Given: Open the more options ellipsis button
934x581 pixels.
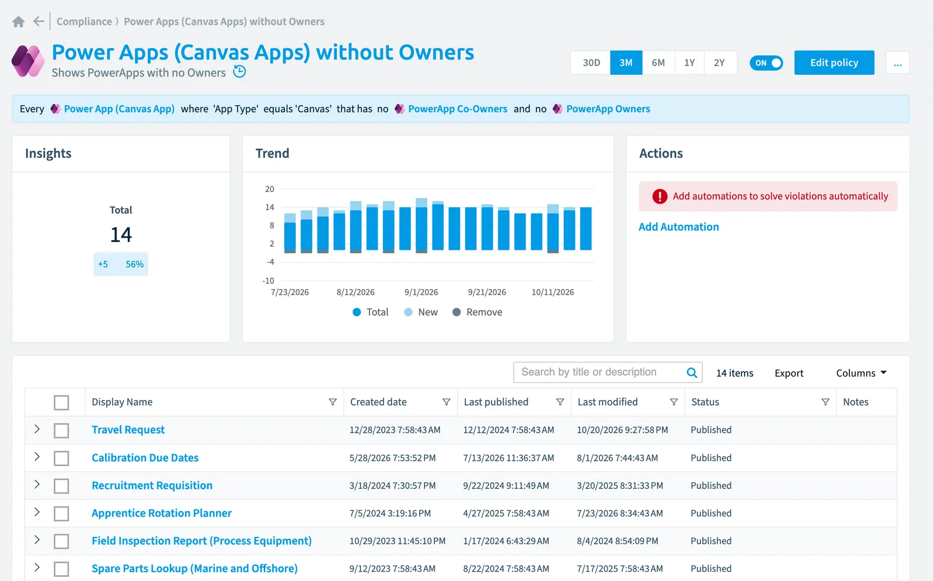Looking at the screenshot, I should coord(897,63).
